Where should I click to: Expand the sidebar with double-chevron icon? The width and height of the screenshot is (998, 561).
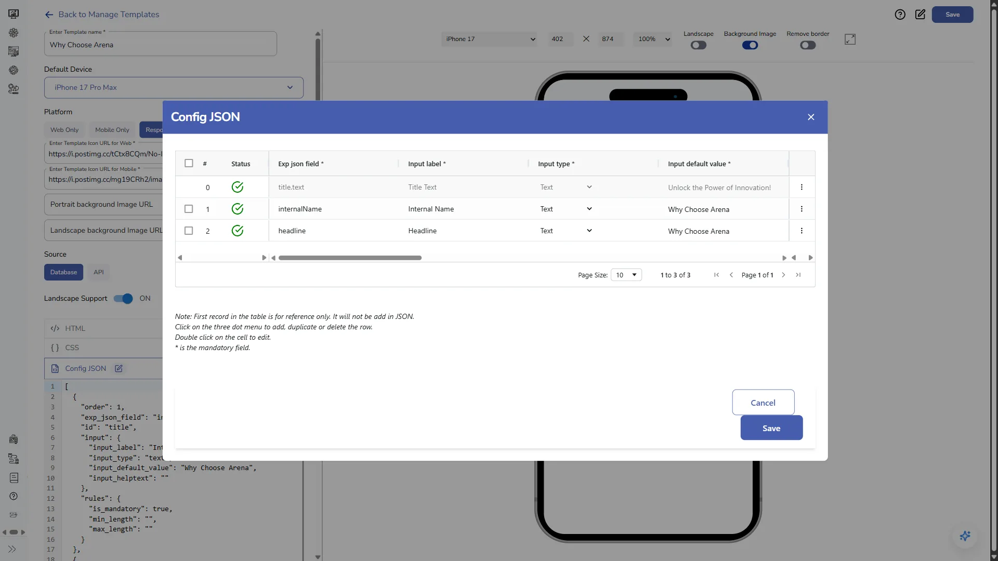(x=12, y=549)
